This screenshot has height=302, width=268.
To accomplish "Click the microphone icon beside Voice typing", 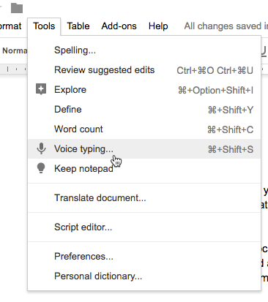I will point(41,148).
